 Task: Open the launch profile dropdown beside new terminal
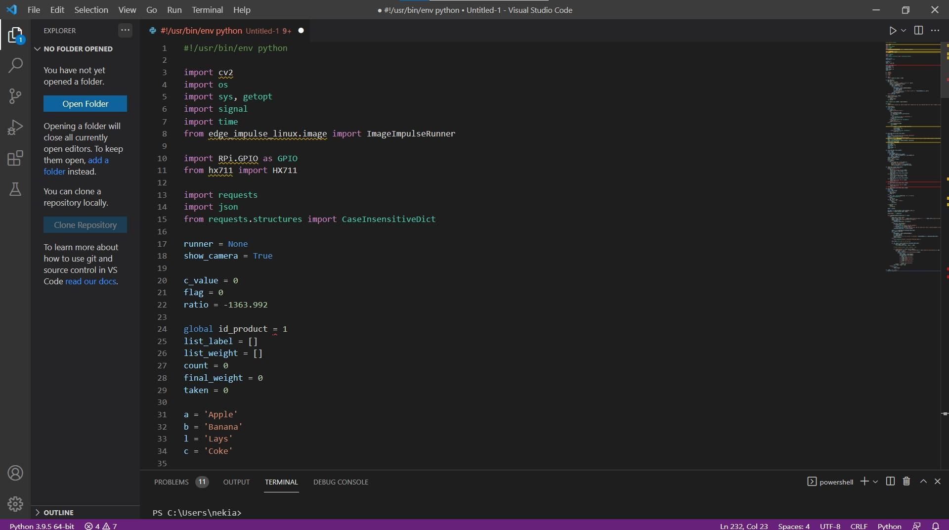point(875,482)
